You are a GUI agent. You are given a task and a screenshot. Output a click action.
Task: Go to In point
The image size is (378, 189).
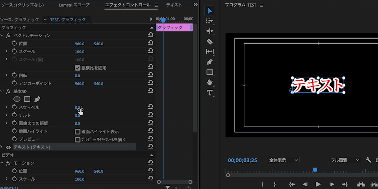[292, 184]
